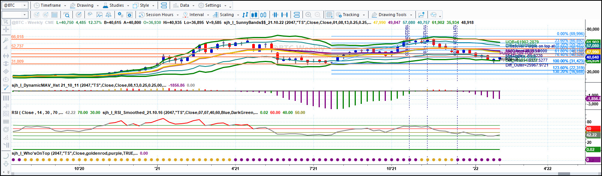Click the target gauge icon
The width and height of the screenshot is (602, 176).
[x=78, y=15]
